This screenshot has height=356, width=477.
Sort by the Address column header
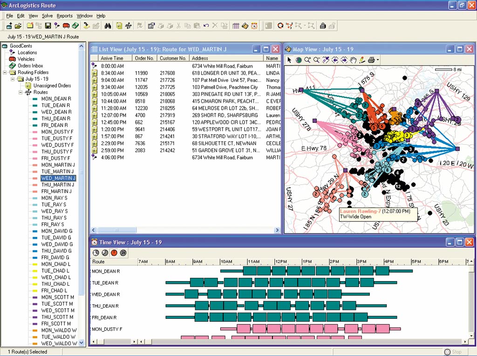coord(226,58)
